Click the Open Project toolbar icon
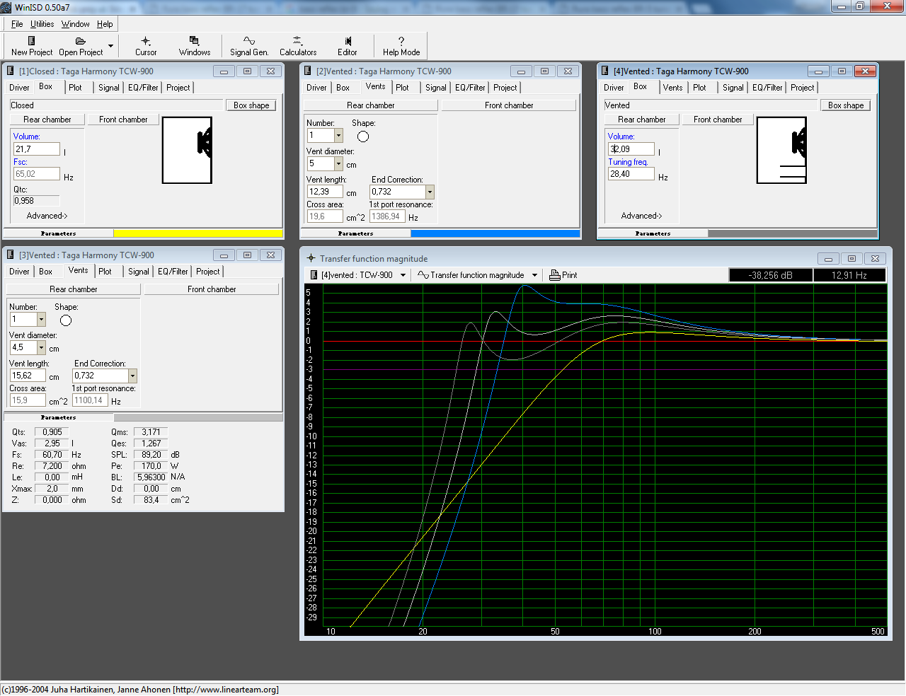Screen dimensions: 906x696 tap(80, 41)
